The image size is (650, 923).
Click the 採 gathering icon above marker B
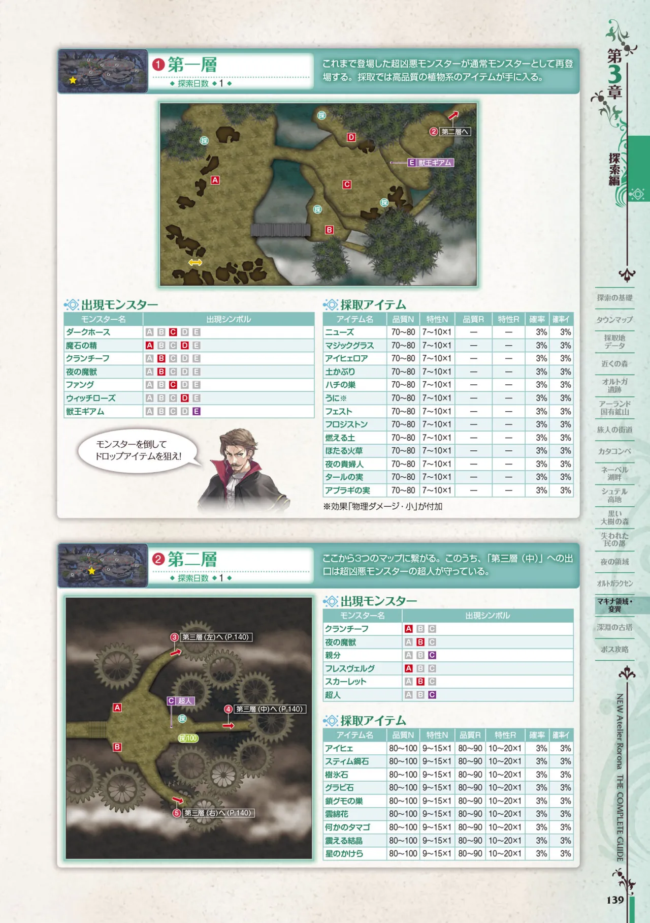(317, 209)
